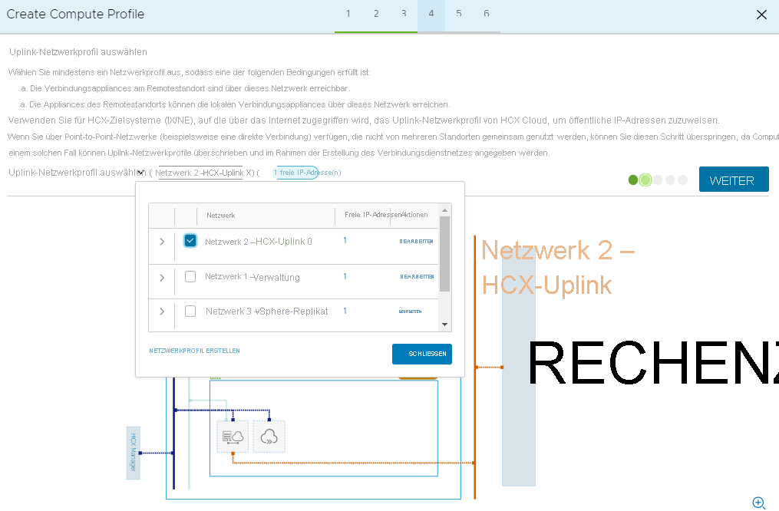This screenshot has height=511, width=779.
Task: Go to wizard step 3
Action: point(404,14)
